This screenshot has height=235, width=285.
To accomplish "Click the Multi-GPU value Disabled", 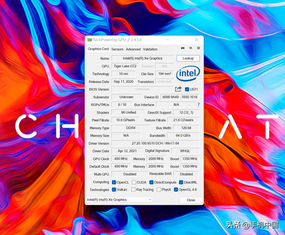I will 130,174.
